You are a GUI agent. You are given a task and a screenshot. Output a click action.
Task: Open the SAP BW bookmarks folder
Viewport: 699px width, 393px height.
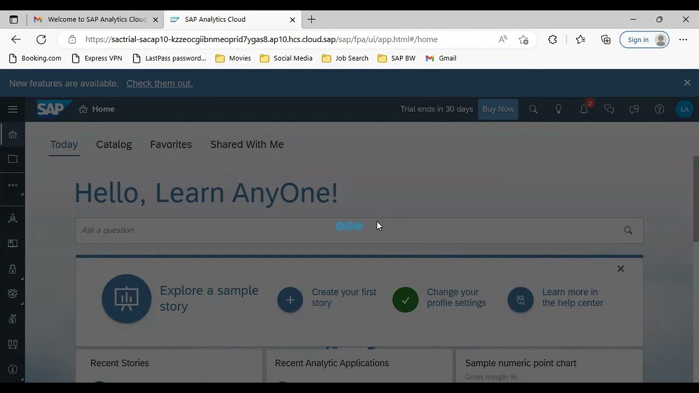click(x=396, y=58)
